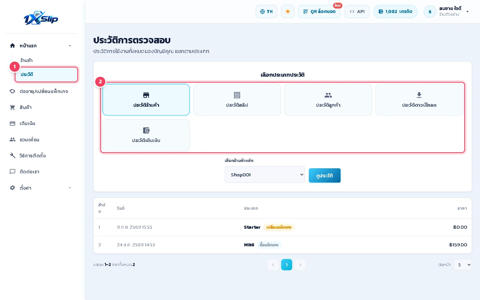
Task: Open the ติดต่อเรา sidebar menu item
Action: coord(41,172)
